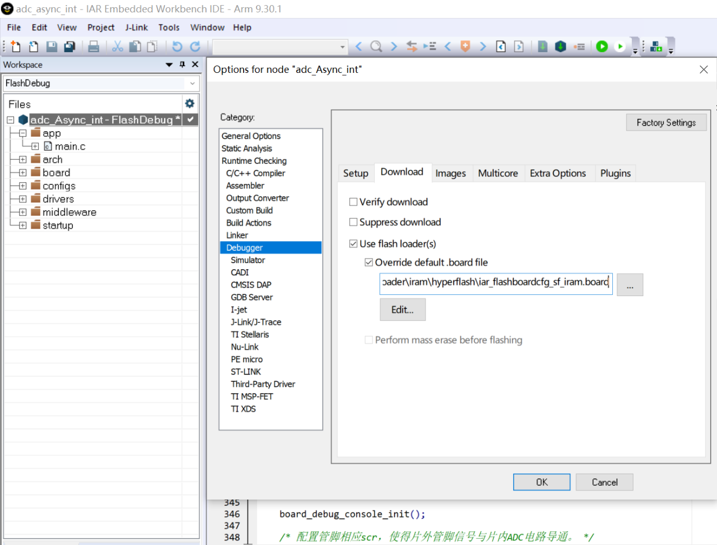Click the Navigate Forward page icon

pos(519,47)
